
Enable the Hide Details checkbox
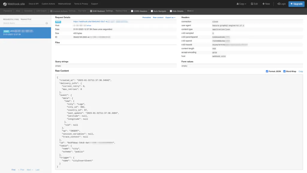(171, 11)
